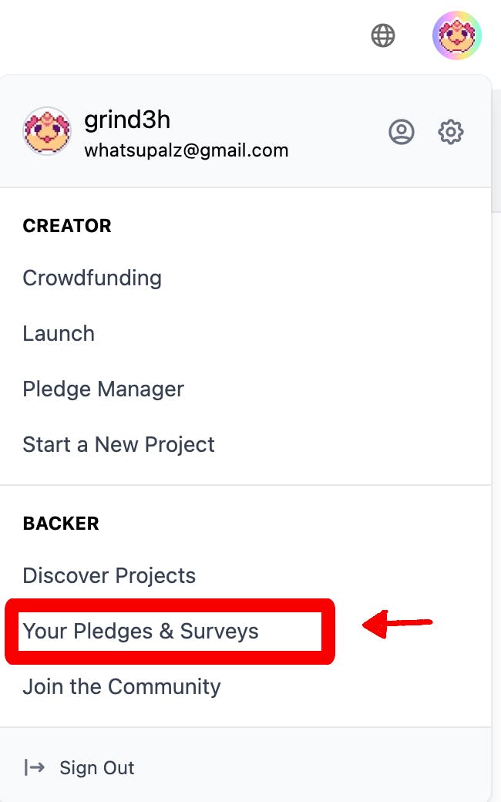Open Join the Community link
This screenshot has width=501, height=802.
pos(122,686)
